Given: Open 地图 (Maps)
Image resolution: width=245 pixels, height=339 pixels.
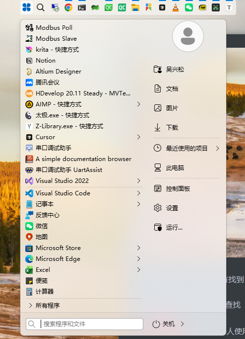Looking at the screenshot, I should click(x=83, y=237).
